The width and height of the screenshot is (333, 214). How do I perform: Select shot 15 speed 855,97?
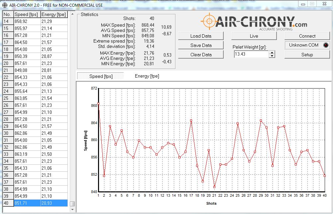point(27,28)
